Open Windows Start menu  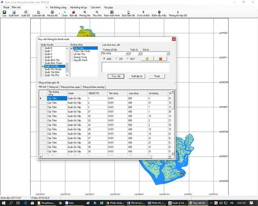4,203
